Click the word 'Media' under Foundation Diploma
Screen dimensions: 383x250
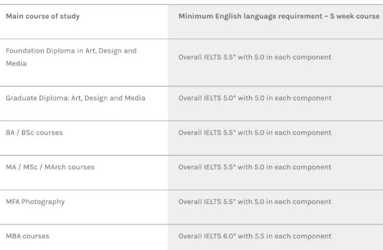16,63
